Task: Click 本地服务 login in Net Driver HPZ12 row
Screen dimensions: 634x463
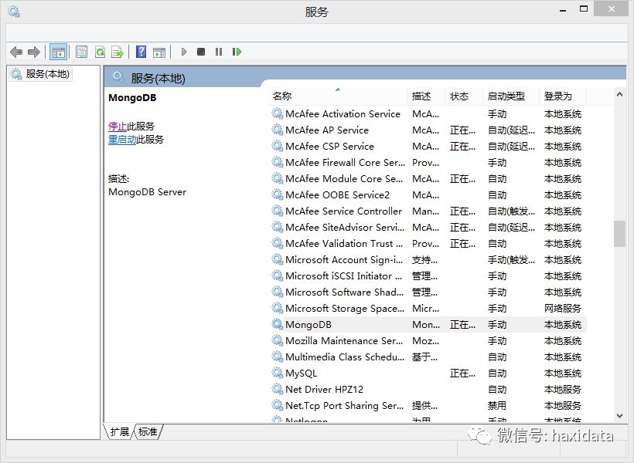Action: (x=562, y=390)
